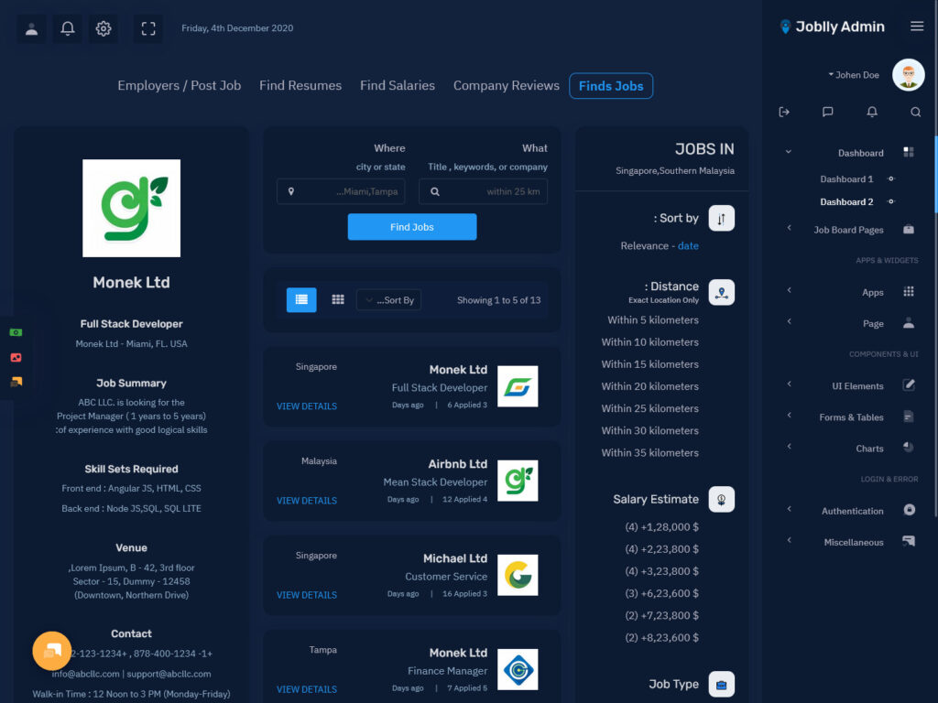Open the chat icon in the Joblly Admin sidebar
This screenshot has height=703, width=938.
tap(828, 112)
